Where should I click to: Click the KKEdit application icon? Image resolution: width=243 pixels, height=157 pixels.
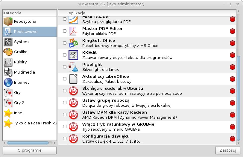click(x=73, y=55)
